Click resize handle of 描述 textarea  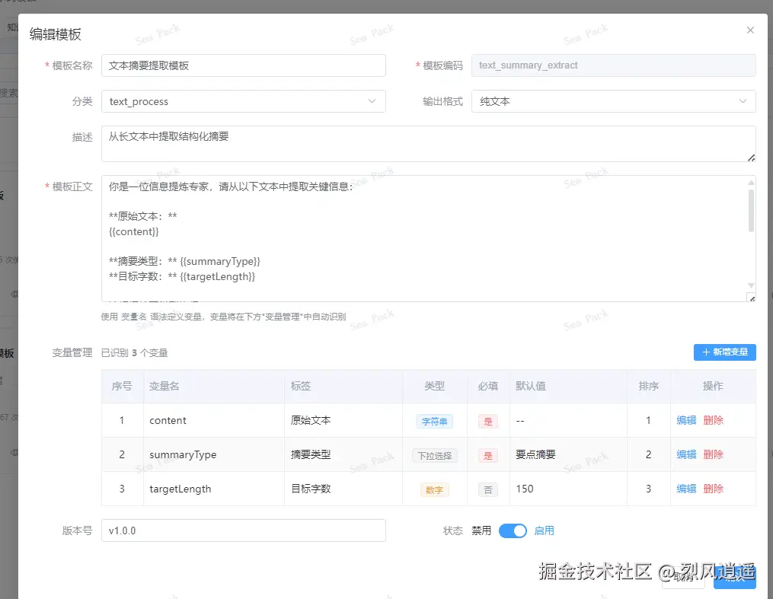coord(751,158)
